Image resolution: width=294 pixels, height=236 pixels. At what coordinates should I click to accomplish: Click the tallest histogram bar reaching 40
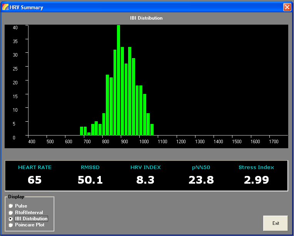click(119, 80)
